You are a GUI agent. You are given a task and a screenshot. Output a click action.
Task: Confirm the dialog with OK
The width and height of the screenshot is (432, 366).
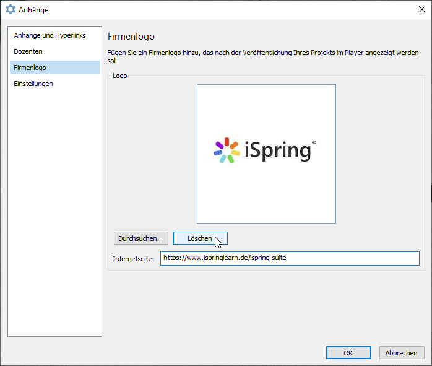coord(348,352)
